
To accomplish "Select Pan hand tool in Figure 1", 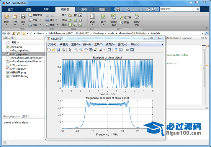I will (x=86, y=50).
